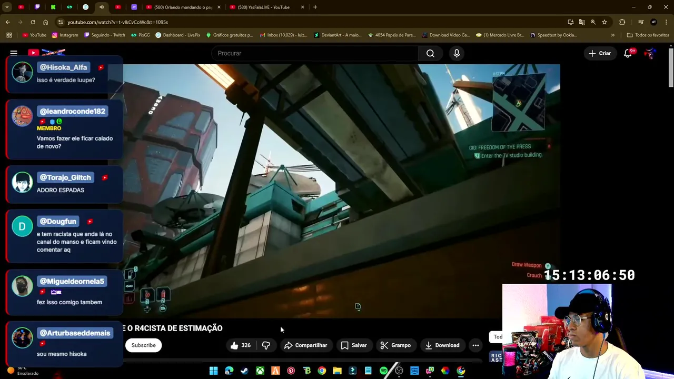Open Chrome media controls icon
Screen dimensions: 674x379
(x=641, y=22)
